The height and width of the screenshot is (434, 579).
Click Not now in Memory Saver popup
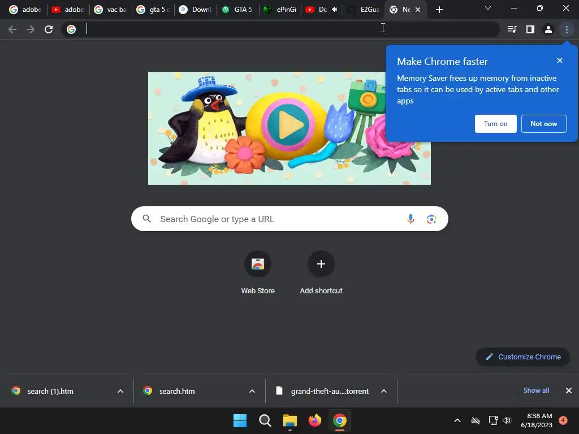tap(543, 124)
